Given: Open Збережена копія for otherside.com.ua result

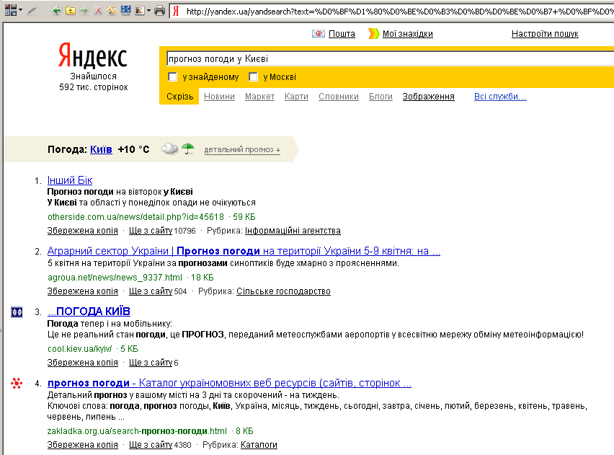Looking at the screenshot, I should click(83, 231).
